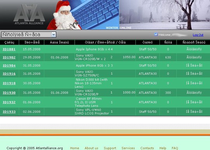This screenshot has height=150, width=210.
Task: Open Help footer link
Action: click(x=163, y=148)
